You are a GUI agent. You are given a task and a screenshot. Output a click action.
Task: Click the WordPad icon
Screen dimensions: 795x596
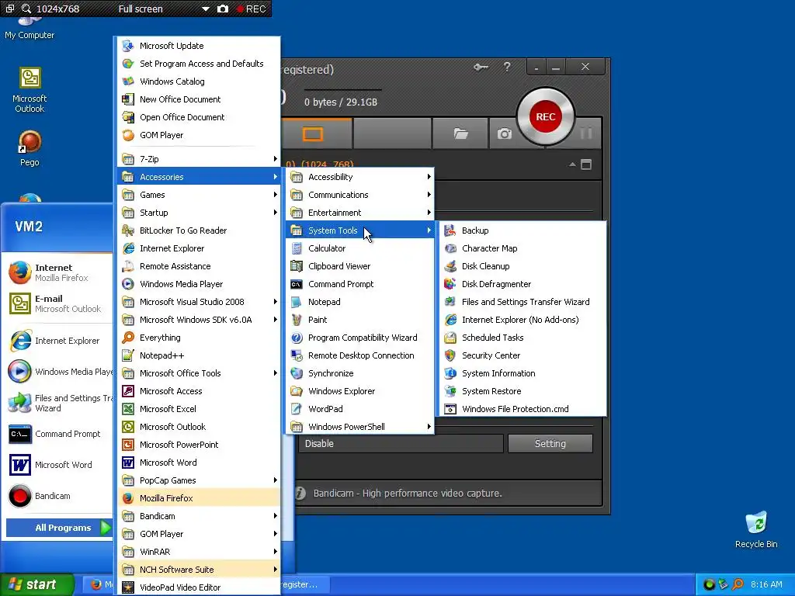pyautogui.click(x=297, y=409)
